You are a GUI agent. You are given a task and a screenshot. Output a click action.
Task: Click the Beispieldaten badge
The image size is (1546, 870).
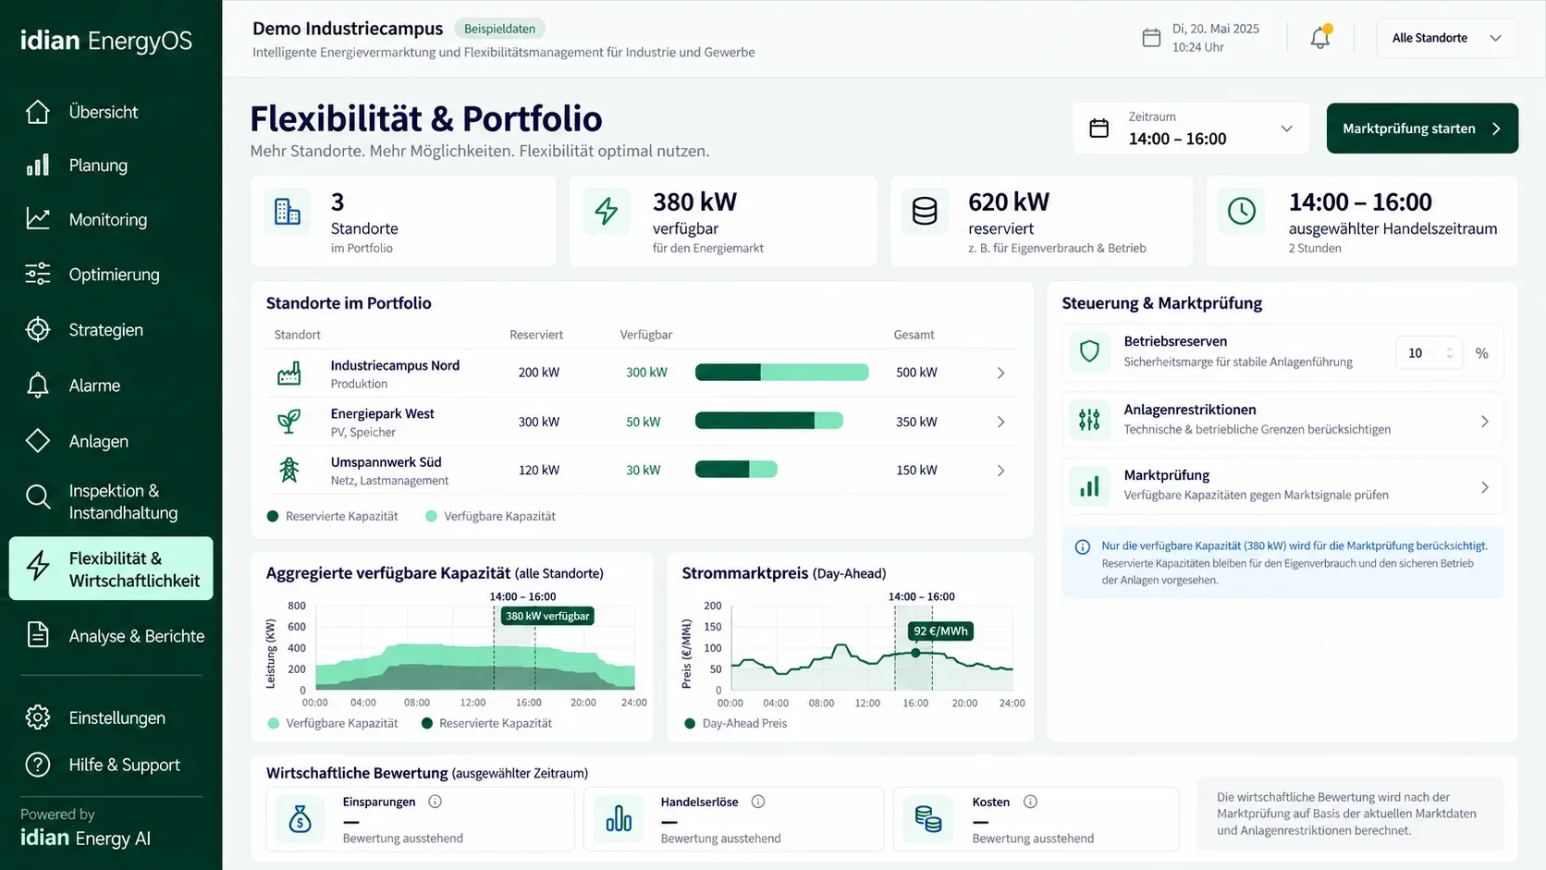click(x=499, y=29)
